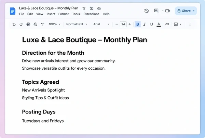This screenshot has height=138, width=205.
Task: Click the font size field showing 24
Action: [x=123, y=24]
